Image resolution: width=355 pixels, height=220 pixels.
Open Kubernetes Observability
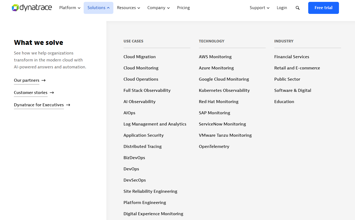coord(224,91)
